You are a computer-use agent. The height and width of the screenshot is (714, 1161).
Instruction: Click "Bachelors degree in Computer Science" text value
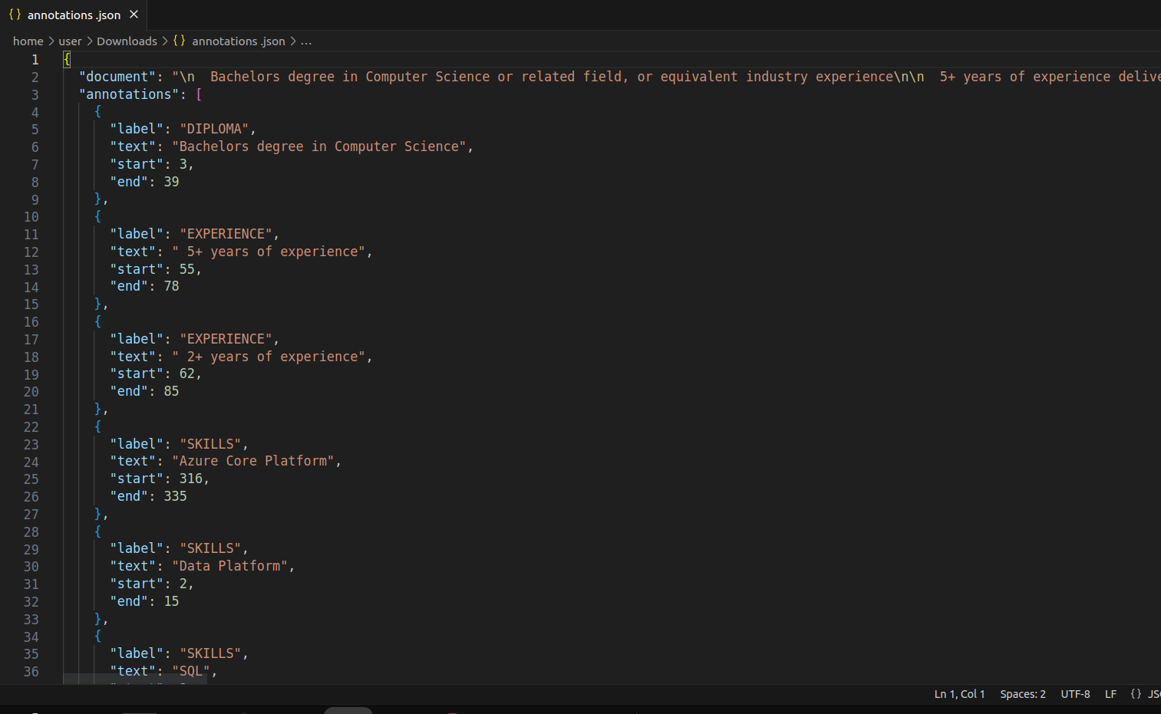pyautogui.click(x=319, y=146)
